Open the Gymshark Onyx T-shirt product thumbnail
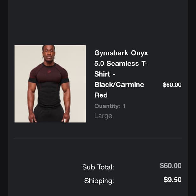This screenshot has height=196, width=196. point(50,84)
